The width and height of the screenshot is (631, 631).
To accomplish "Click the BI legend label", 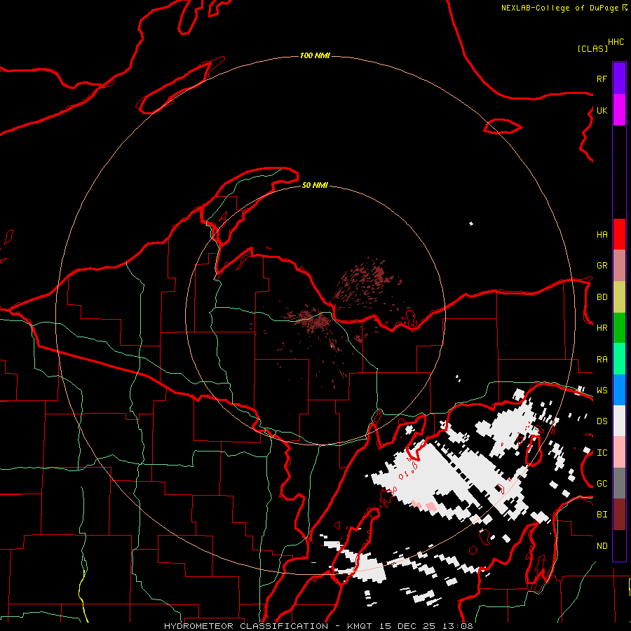I will tap(602, 515).
